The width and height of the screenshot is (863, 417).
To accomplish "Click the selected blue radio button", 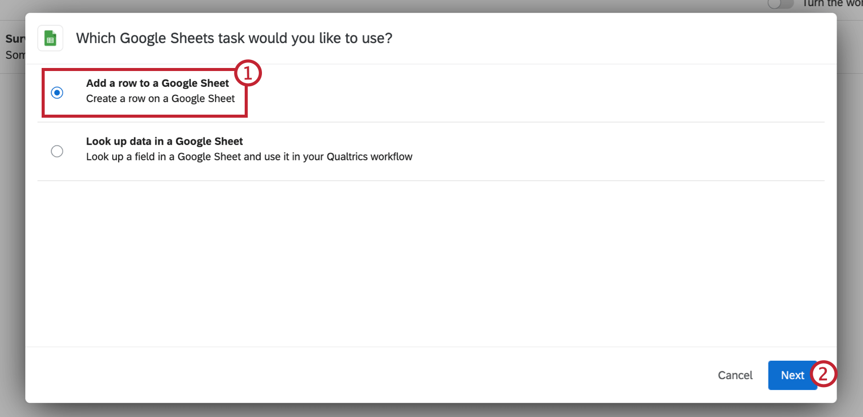I will [57, 93].
